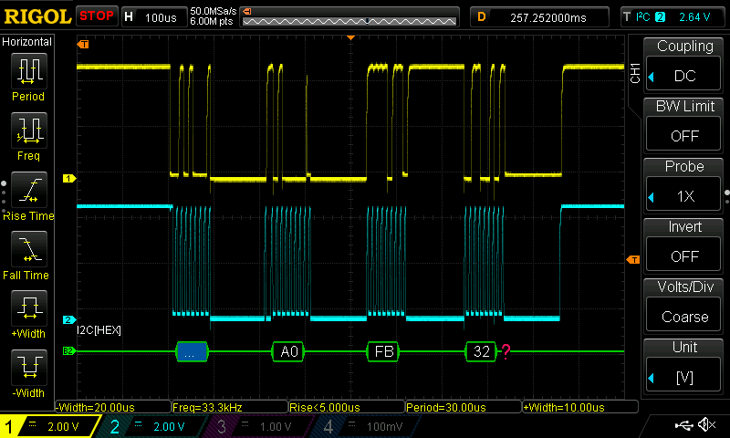Click the 6.00M pts memory depth readout
This screenshot has width=730, height=438.
[212, 21]
